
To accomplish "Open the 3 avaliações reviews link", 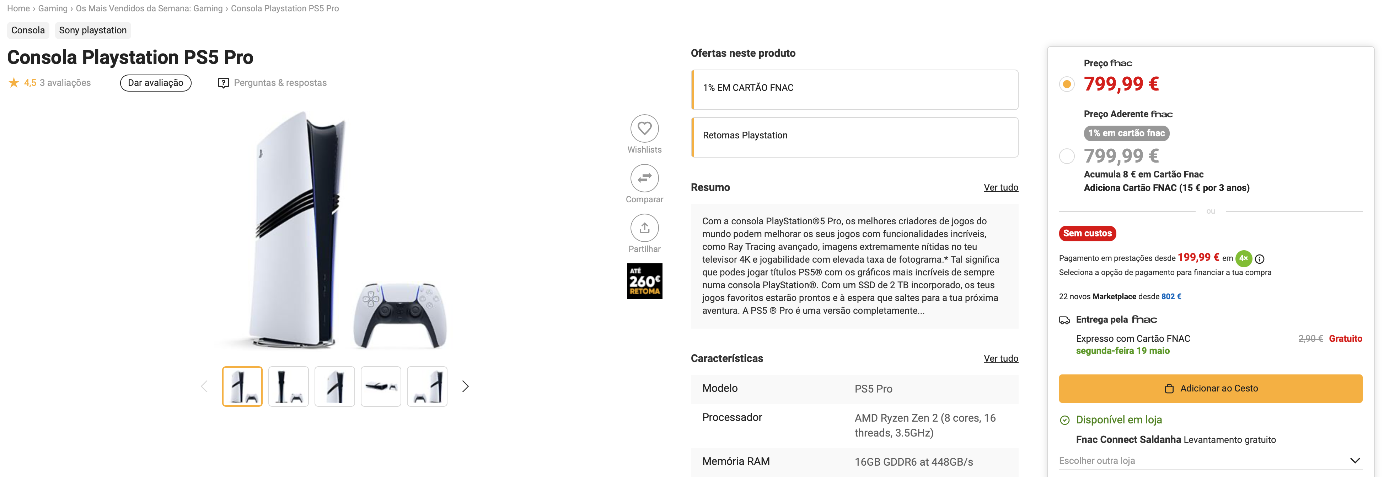I will [x=65, y=83].
